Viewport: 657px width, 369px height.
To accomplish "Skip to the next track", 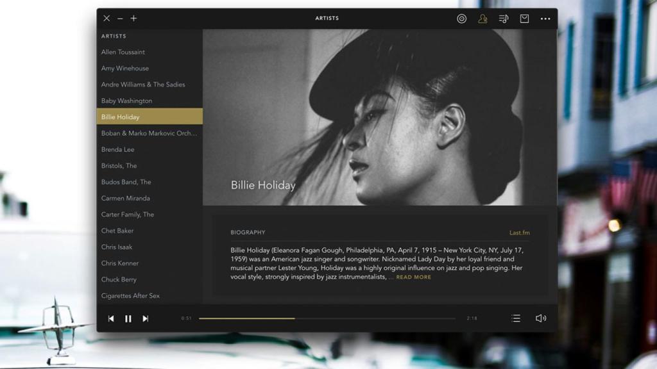I will [146, 318].
